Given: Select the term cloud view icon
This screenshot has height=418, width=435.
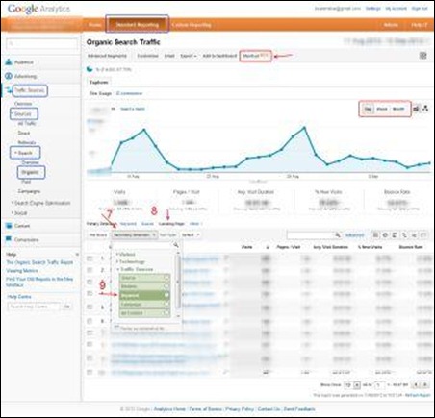Looking at the screenshot, I should tap(414, 235).
